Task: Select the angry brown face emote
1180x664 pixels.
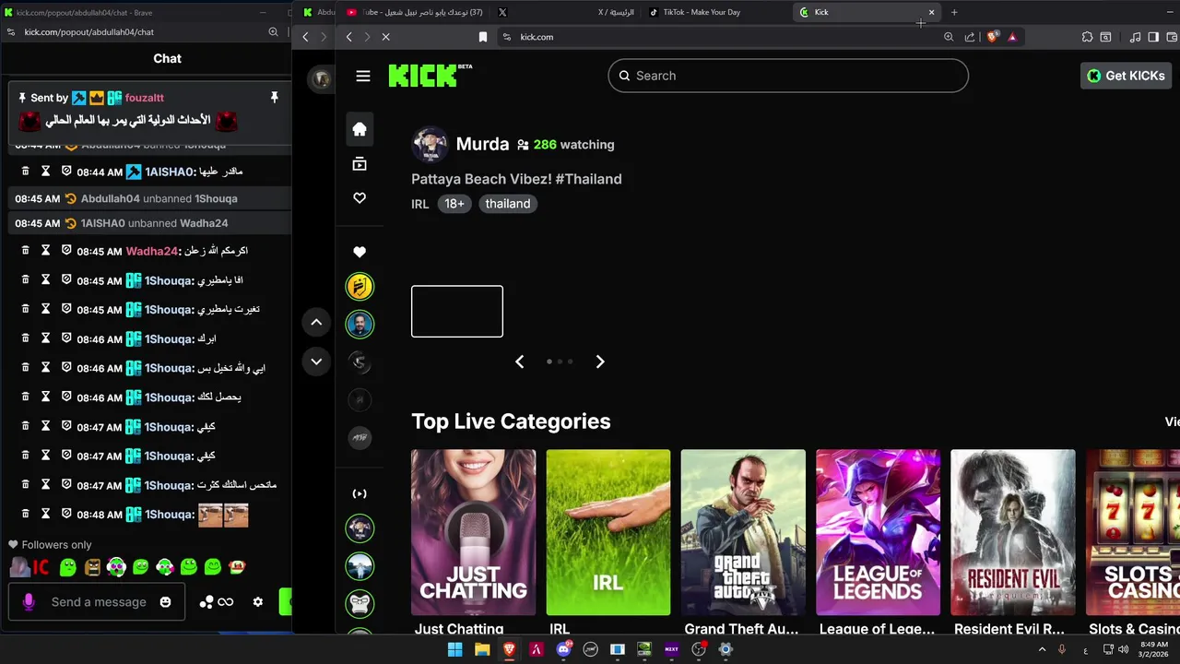Action: [x=92, y=567]
